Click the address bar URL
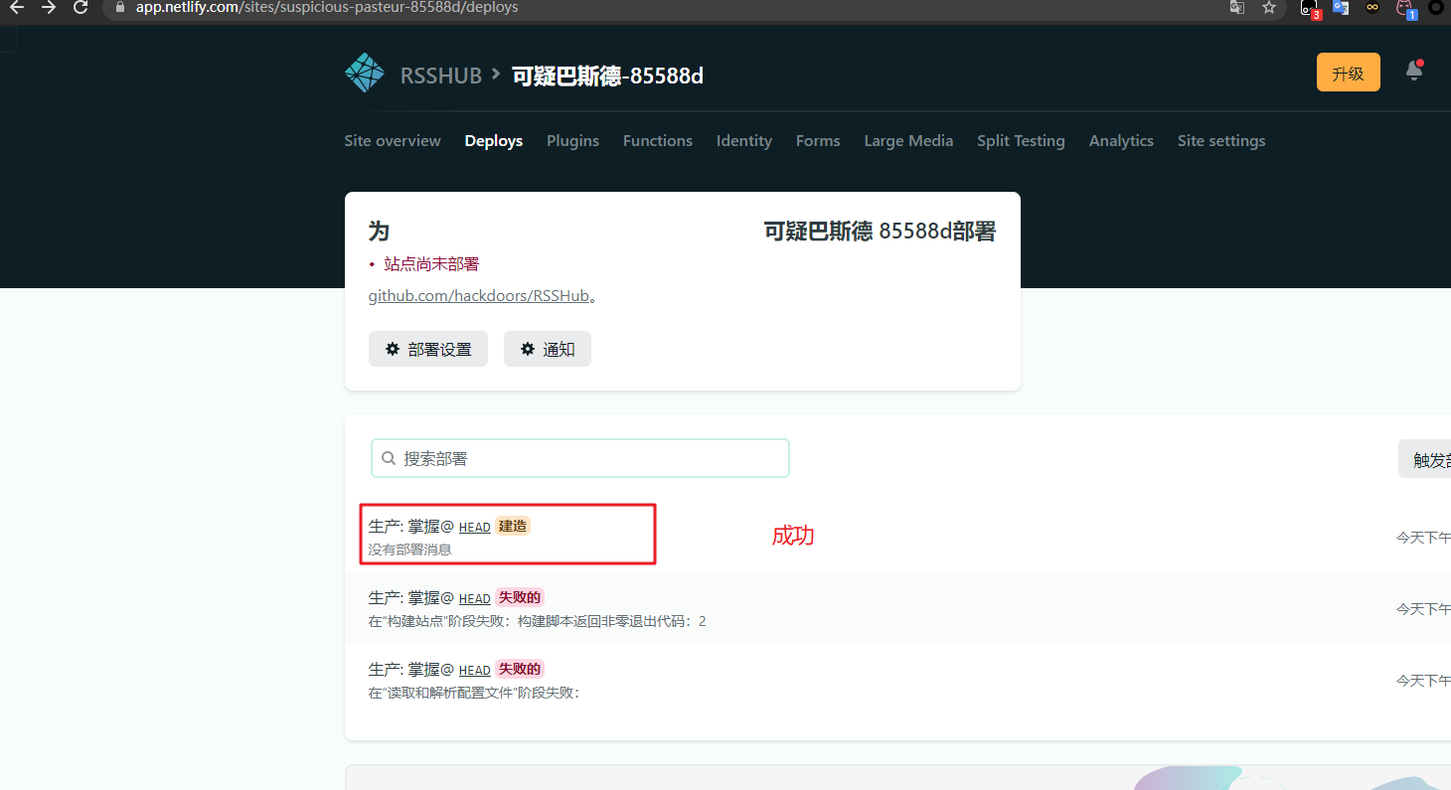This screenshot has width=1451, height=790. [x=327, y=7]
